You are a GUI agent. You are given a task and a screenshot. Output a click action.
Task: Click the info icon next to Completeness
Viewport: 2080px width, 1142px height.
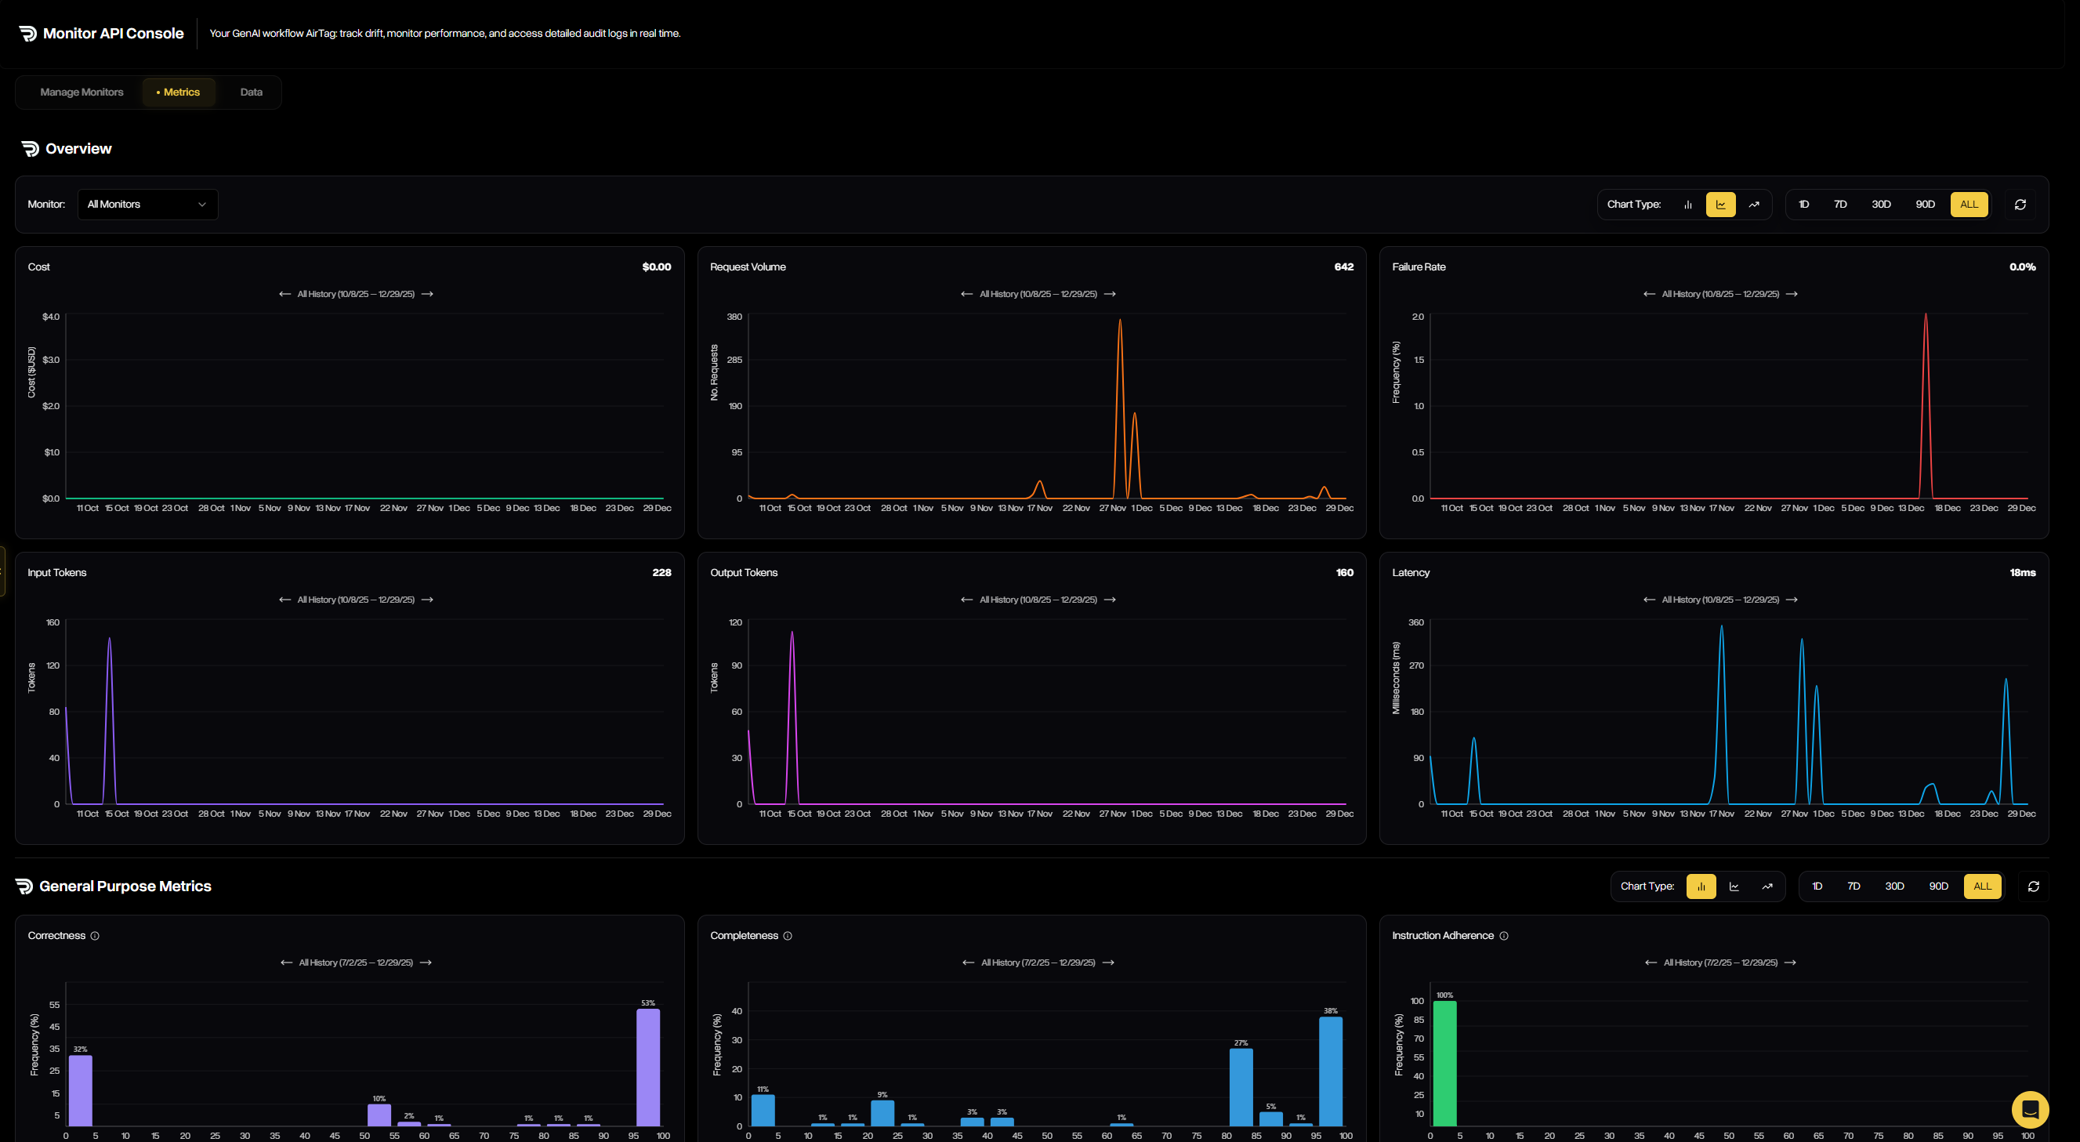[788, 935]
